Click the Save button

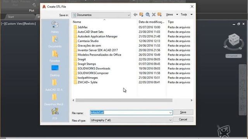coord(183,112)
